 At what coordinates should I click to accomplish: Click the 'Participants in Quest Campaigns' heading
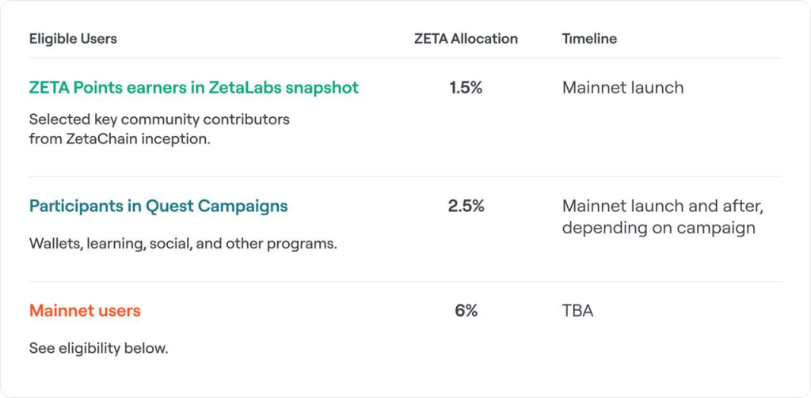[x=158, y=207]
